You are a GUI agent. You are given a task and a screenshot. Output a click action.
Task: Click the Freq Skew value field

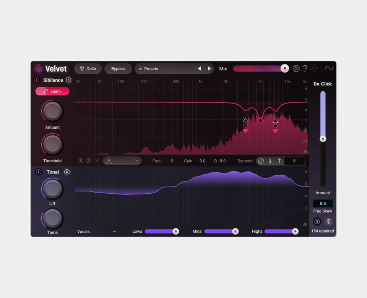[323, 204]
